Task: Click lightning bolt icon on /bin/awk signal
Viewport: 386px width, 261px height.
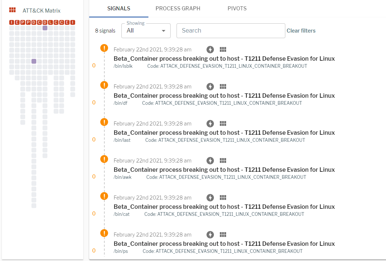Action: coord(210,161)
